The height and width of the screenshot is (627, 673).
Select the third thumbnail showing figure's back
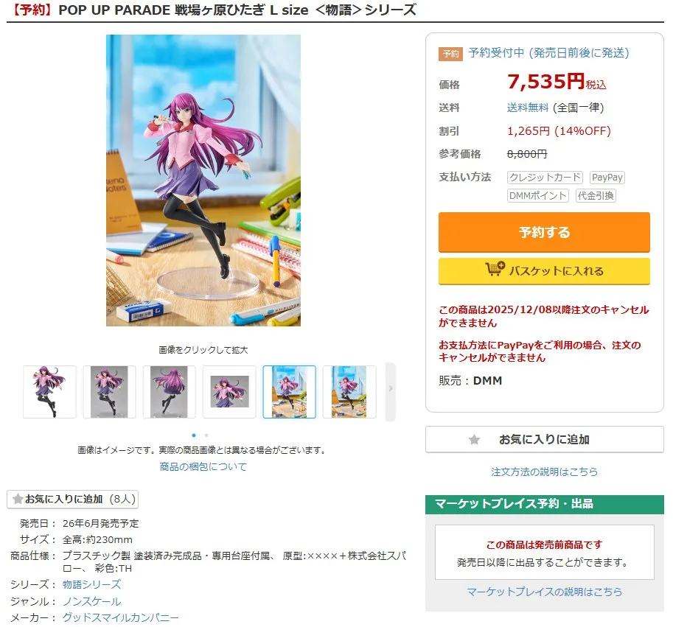169,392
